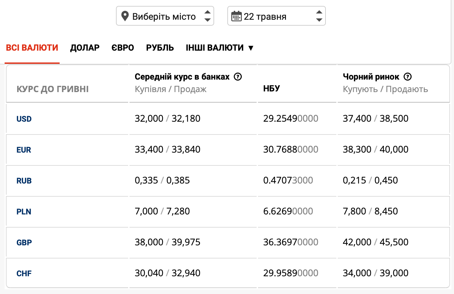Select the ВСІ ВАЛЮТИ tab

click(32, 48)
